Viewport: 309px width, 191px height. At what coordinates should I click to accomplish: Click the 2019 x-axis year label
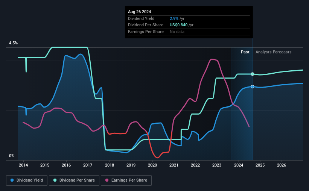tap(131, 165)
